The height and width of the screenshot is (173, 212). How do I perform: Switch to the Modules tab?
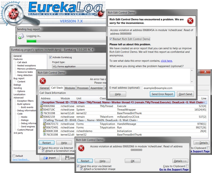pos(70,88)
